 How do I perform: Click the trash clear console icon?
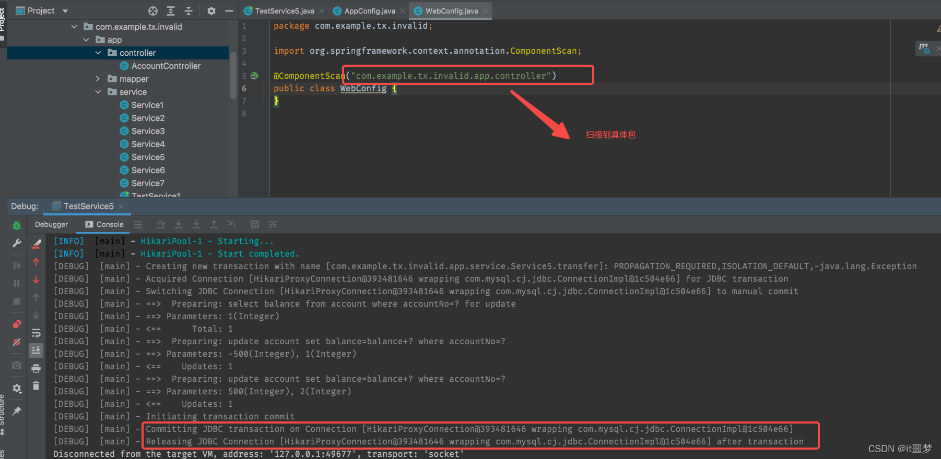tap(36, 385)
